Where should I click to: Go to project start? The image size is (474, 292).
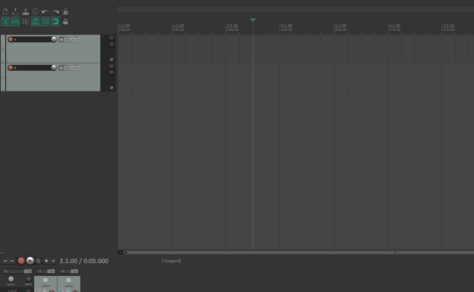point(5,261)
